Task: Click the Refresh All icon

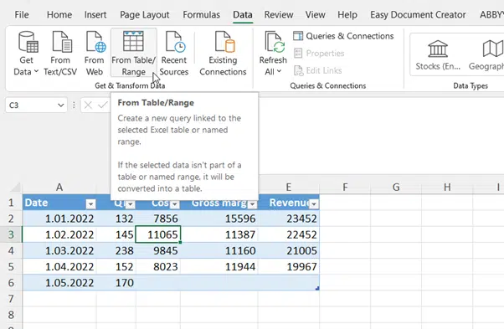Action: [x=274, y=42]
